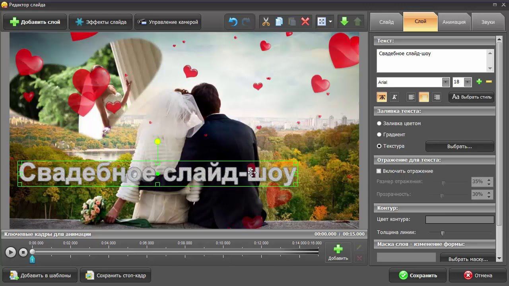Click the 'Размер отражения' slider handle

pos(443,183)
